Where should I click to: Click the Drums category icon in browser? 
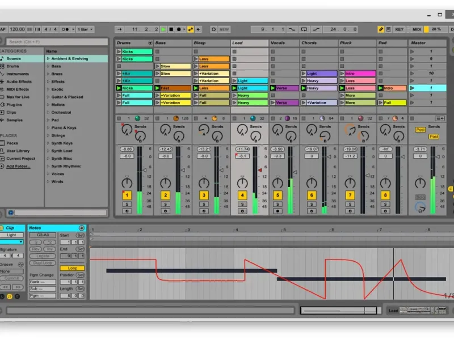pos(2,66)
